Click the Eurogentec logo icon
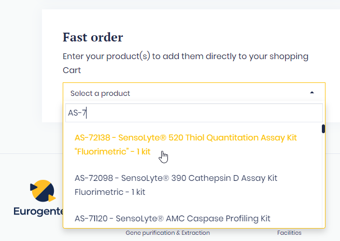Viewport: 340px width, 241px height. 43,191
